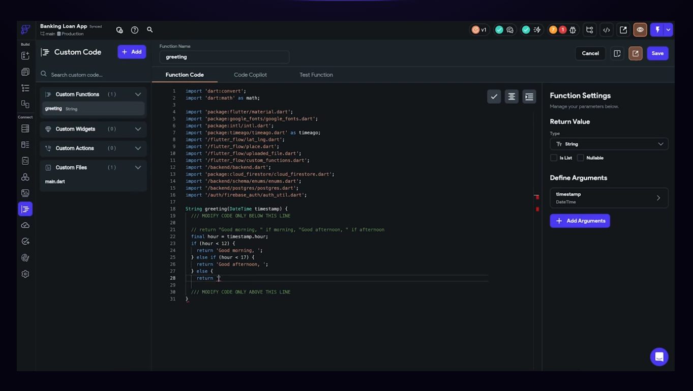Open the Cloud Functions icon
Screen dimensions: 693x391
coord(25,225)
